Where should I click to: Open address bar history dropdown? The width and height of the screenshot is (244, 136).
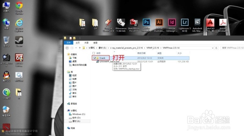tap(213, 48)
